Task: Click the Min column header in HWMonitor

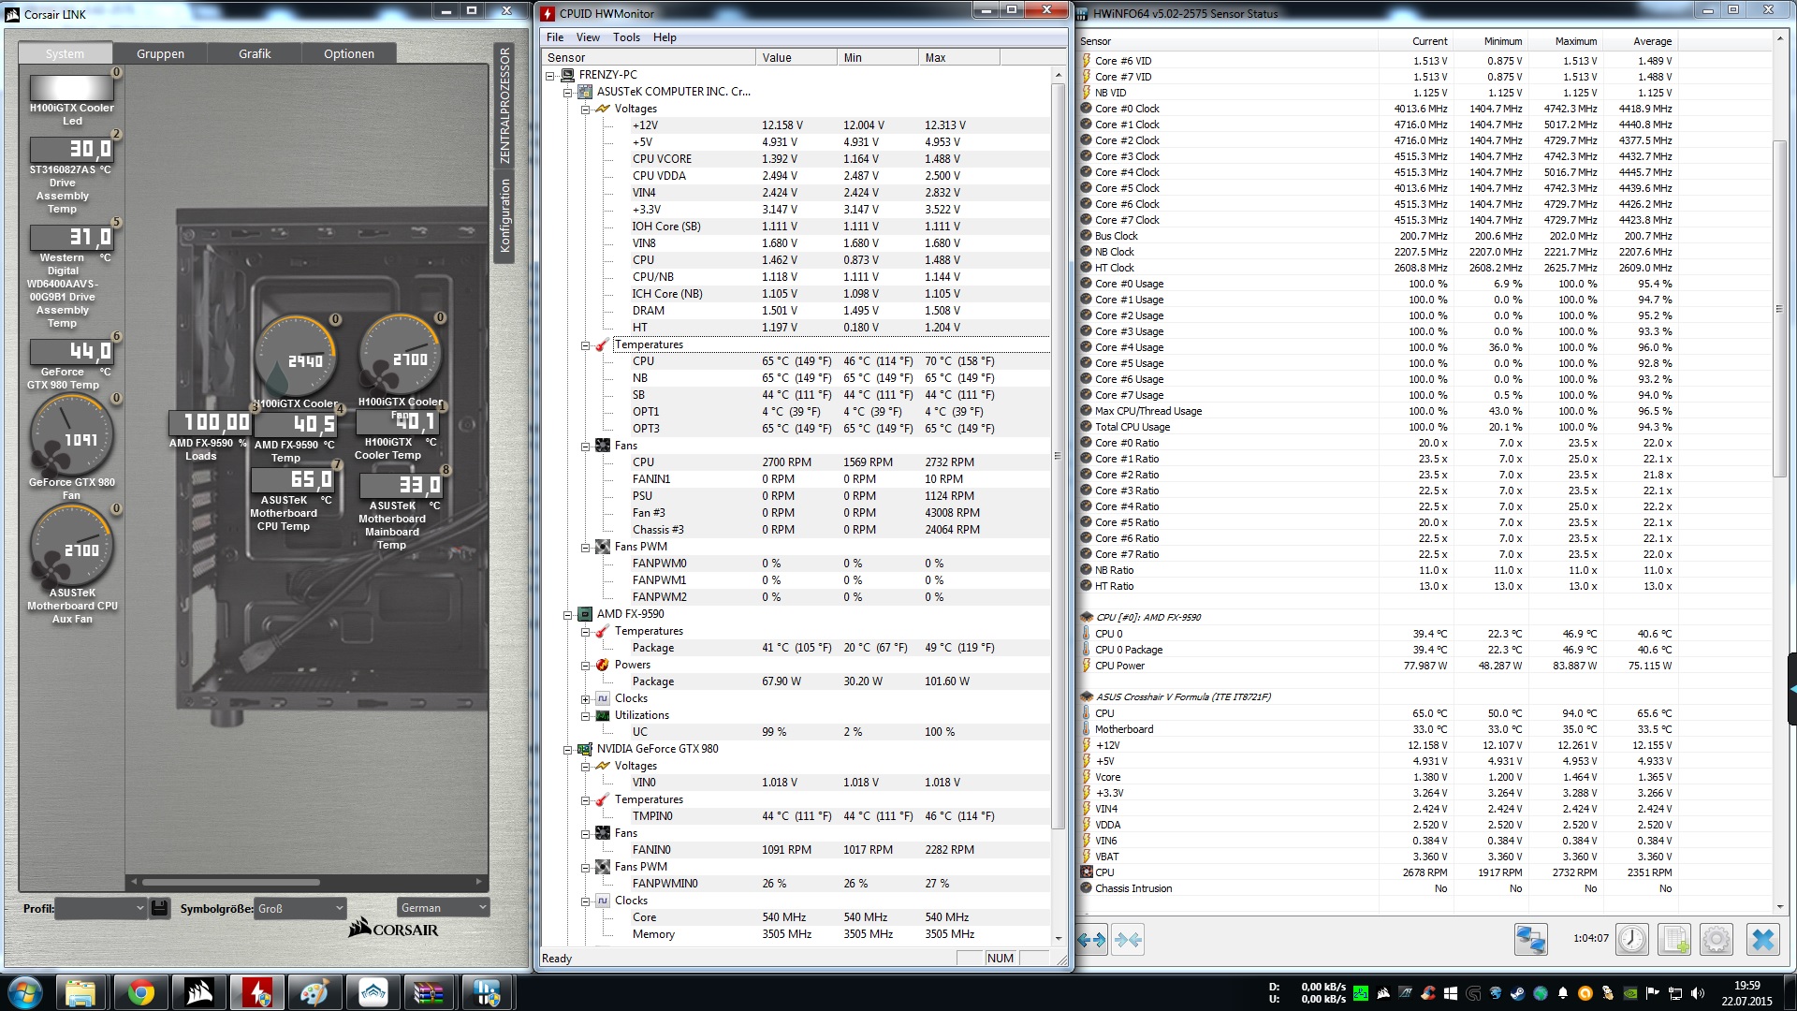Action: point(878,57)
